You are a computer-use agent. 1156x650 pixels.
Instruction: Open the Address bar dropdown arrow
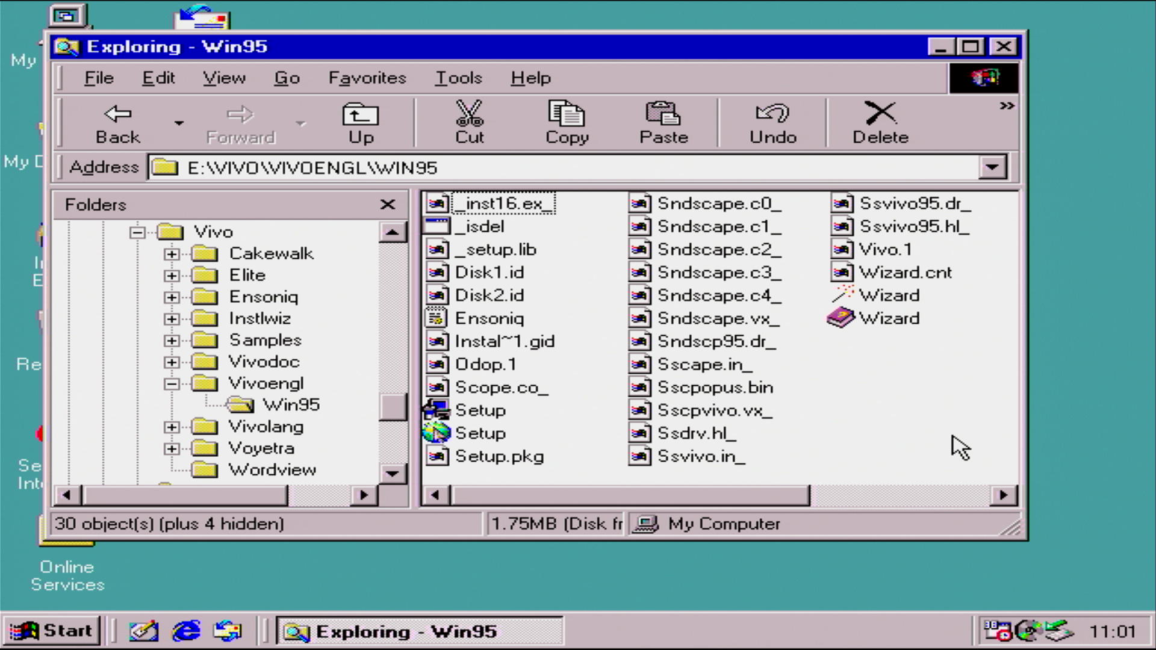(992, 167)
